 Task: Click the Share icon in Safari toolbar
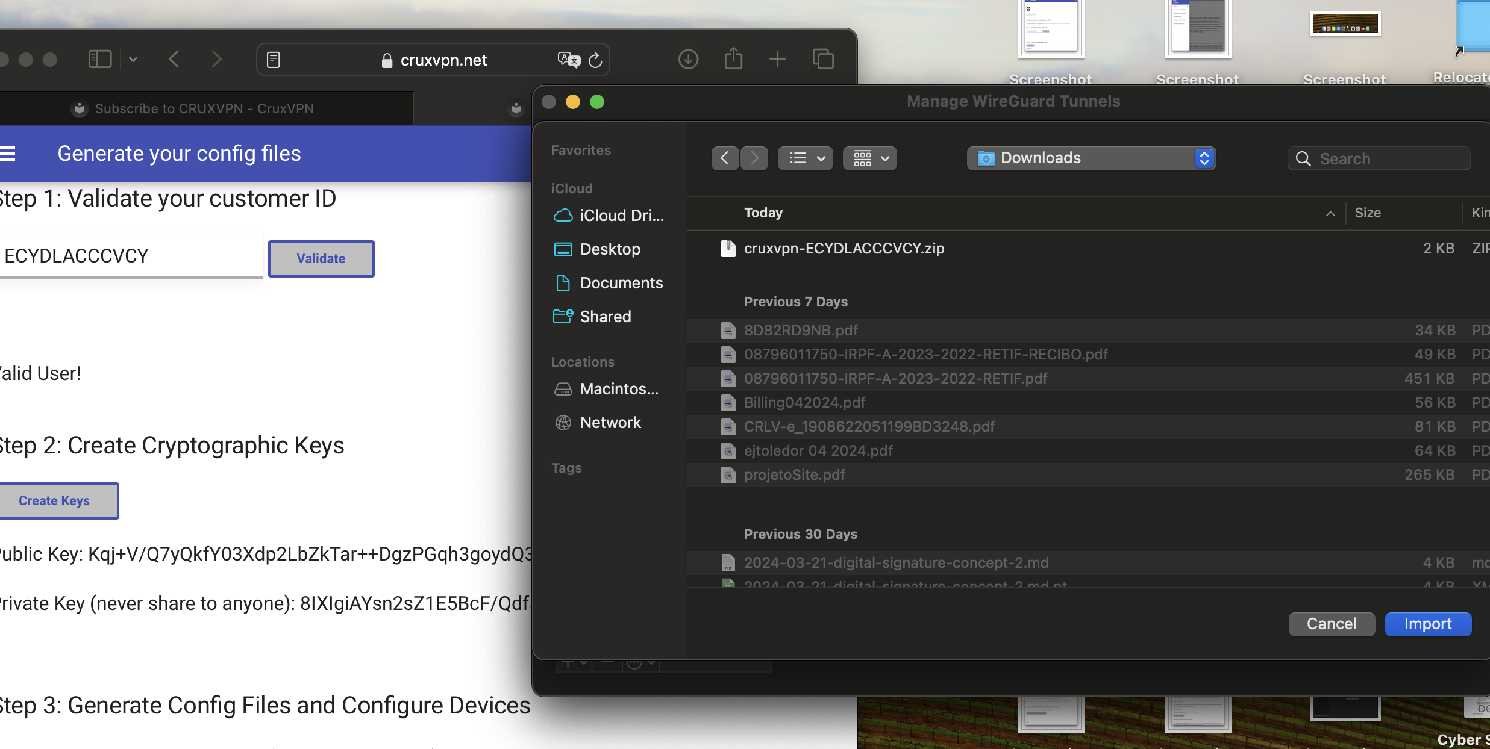[x=733, y=59]
